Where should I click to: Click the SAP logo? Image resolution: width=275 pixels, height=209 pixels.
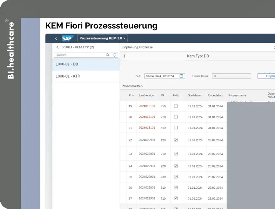[x=68, y=38]
